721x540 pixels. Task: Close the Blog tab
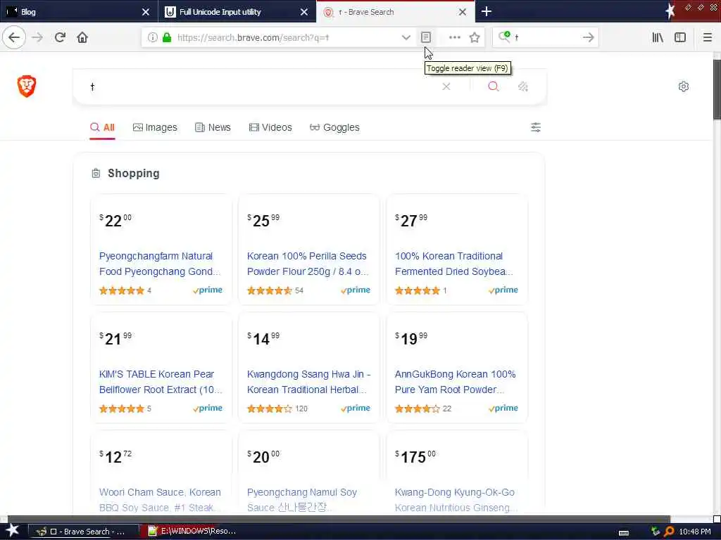(x=145, y=12)
